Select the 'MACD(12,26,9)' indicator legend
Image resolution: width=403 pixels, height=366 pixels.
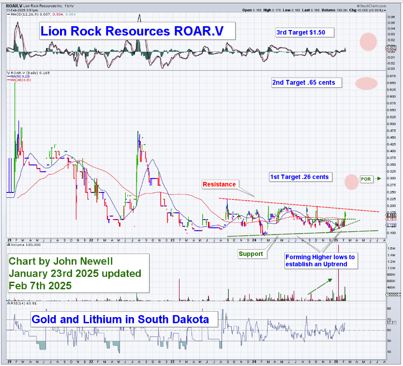tap(42, 15)
